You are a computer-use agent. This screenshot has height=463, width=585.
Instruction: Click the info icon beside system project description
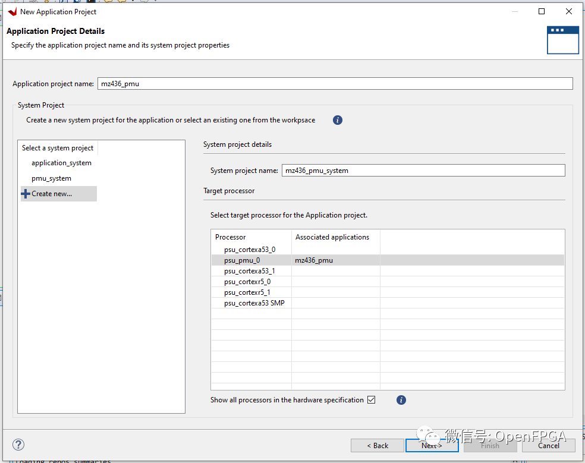pos(338,120)
